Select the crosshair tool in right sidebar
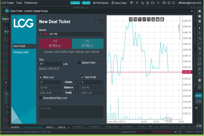204x136 pixels. (x=200, y=33)
